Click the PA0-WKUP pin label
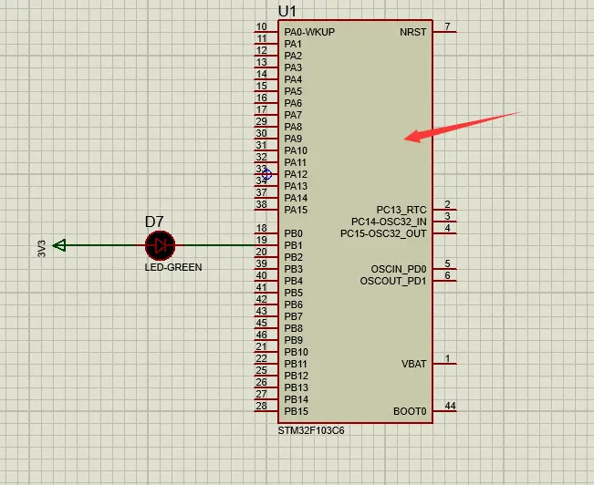 [x=309, y=32]
